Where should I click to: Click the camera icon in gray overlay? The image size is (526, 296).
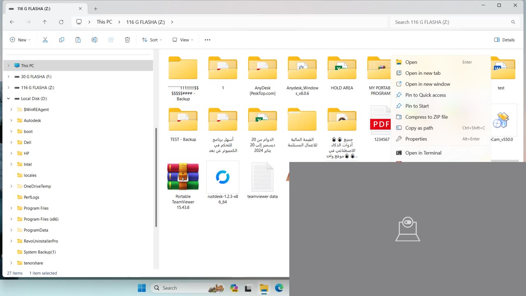click(x=408, y=229)
